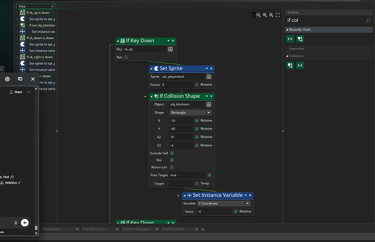This screenshot has height=242, width=375.
Task: Zoom out of the action canvas
Action: click(259, 15)
